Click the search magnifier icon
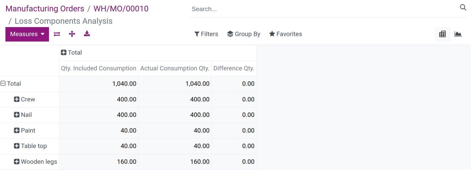This screenshot has width=471, height=170. click(x=463, y=8)
